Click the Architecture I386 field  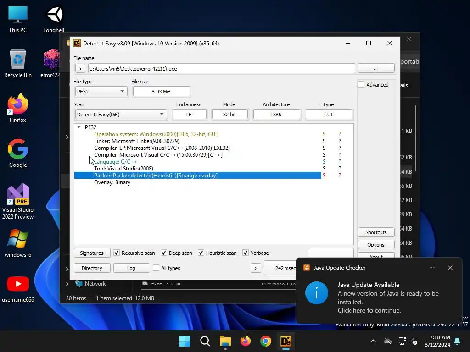point(276,115)
